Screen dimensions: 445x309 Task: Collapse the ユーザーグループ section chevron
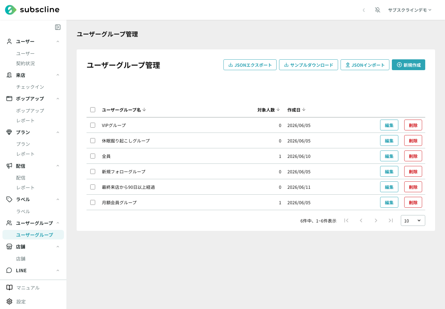[58, 223]
